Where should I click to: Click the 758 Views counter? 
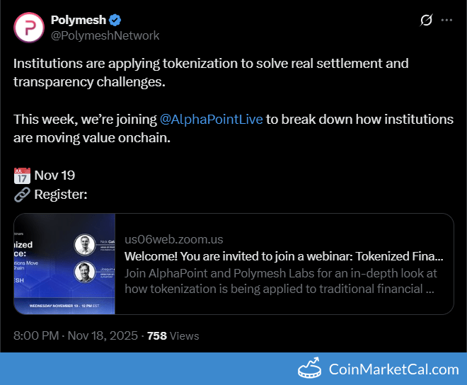coord(173,335)
